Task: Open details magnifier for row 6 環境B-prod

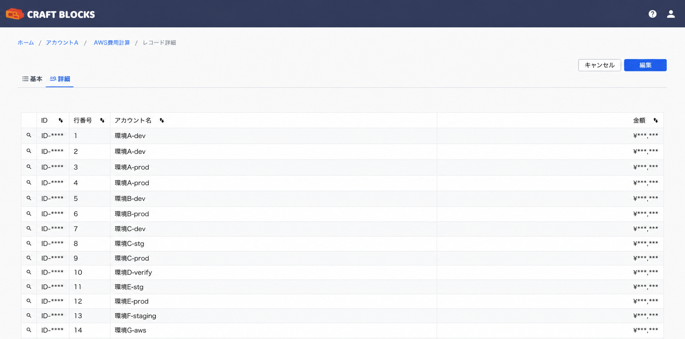Action: click(29, 214)
